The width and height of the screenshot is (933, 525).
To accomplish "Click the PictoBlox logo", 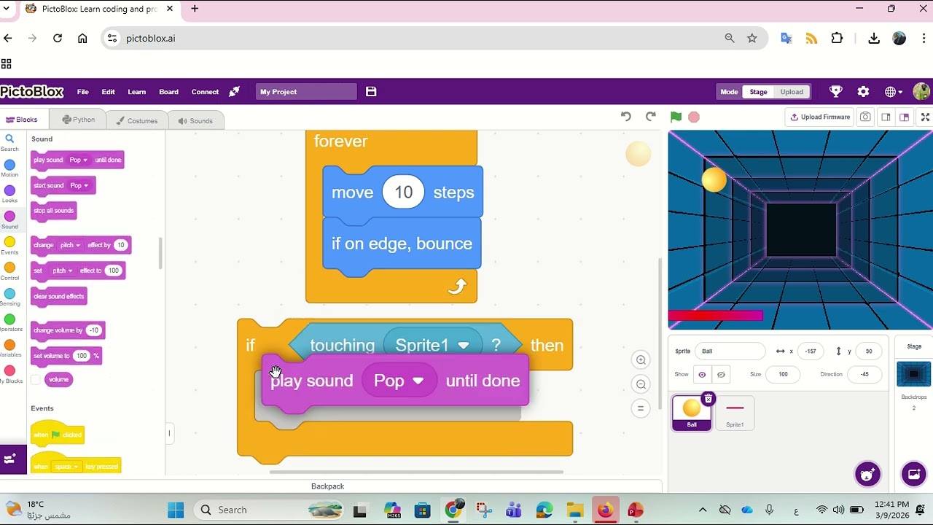I will click(32, 92).
